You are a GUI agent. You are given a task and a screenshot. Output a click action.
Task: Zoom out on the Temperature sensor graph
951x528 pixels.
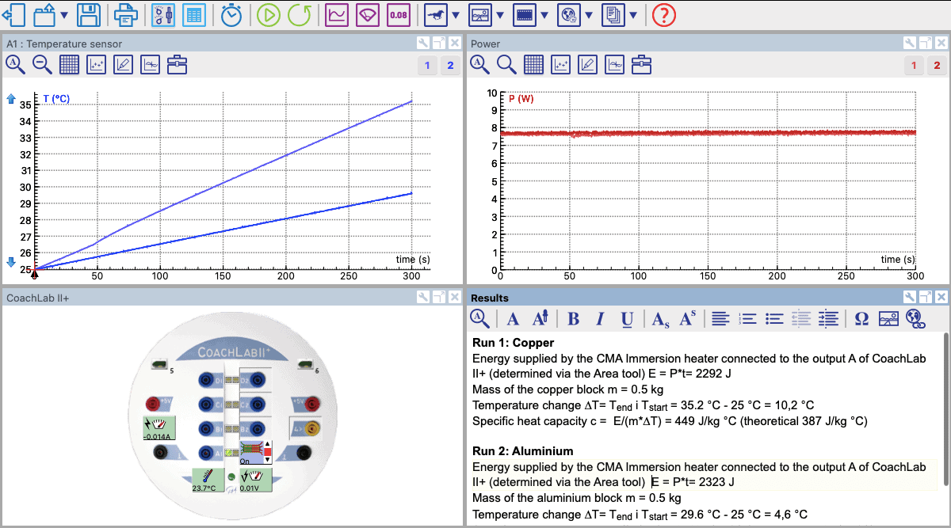(x=42, y=65)
